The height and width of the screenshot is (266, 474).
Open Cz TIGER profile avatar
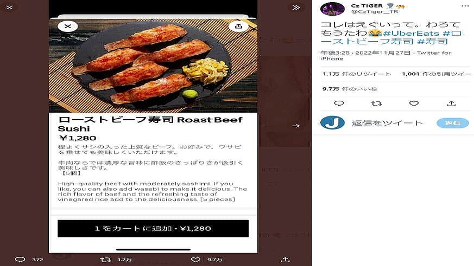point(332,9)
